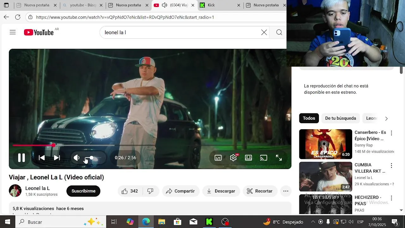
Task: Dislike the video
Action: pyautogui.click(x=151, y=191)
